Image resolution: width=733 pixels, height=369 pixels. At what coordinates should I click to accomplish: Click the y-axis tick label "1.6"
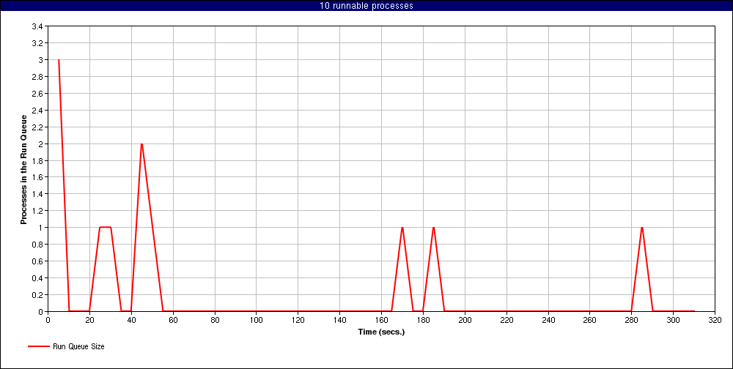(37, 177)
